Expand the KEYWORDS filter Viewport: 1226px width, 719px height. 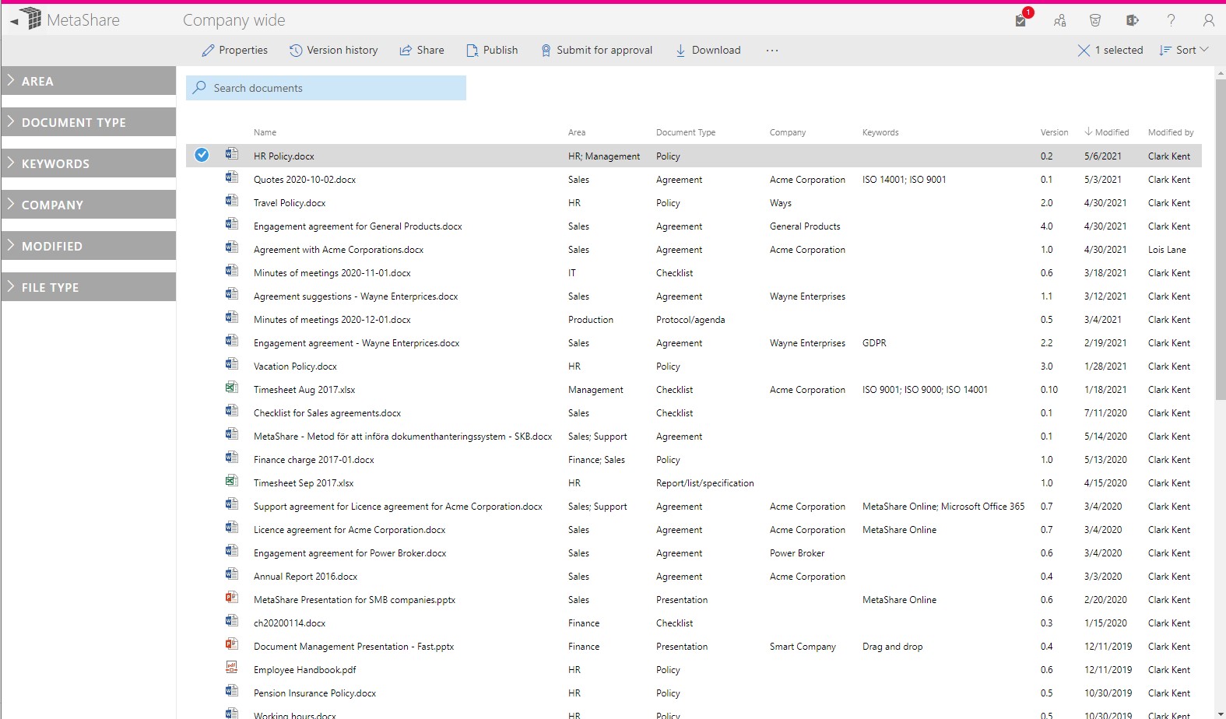click(x=89, y=163)
